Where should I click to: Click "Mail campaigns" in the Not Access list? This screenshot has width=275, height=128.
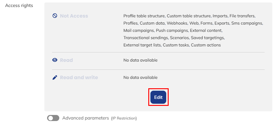(x=139, y=30)
